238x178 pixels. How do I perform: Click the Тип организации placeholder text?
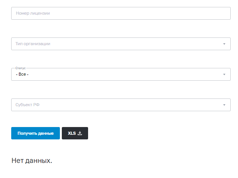pos(33,44)
